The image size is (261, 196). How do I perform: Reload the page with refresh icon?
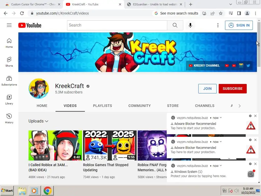tap(22, 13)
